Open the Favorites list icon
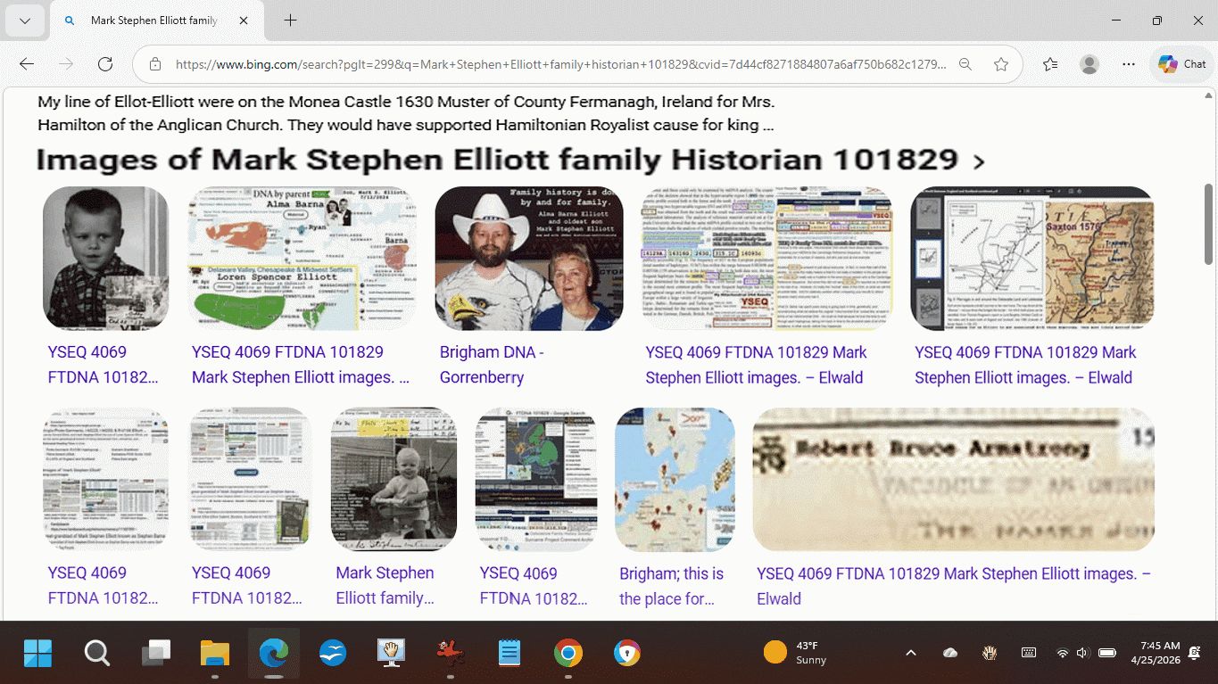 coord(1050,64)
